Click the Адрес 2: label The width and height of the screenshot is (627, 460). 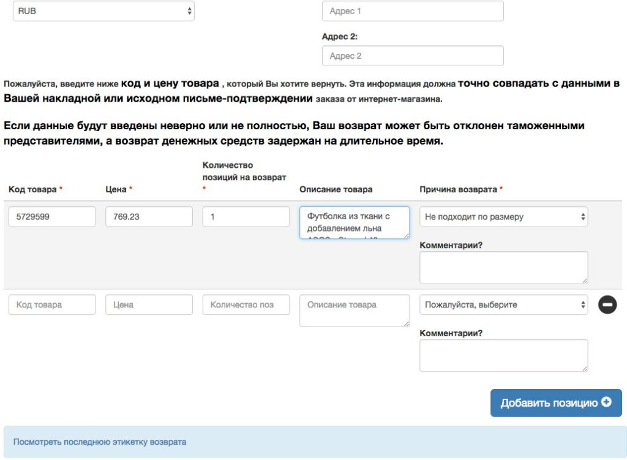(339, 36)
